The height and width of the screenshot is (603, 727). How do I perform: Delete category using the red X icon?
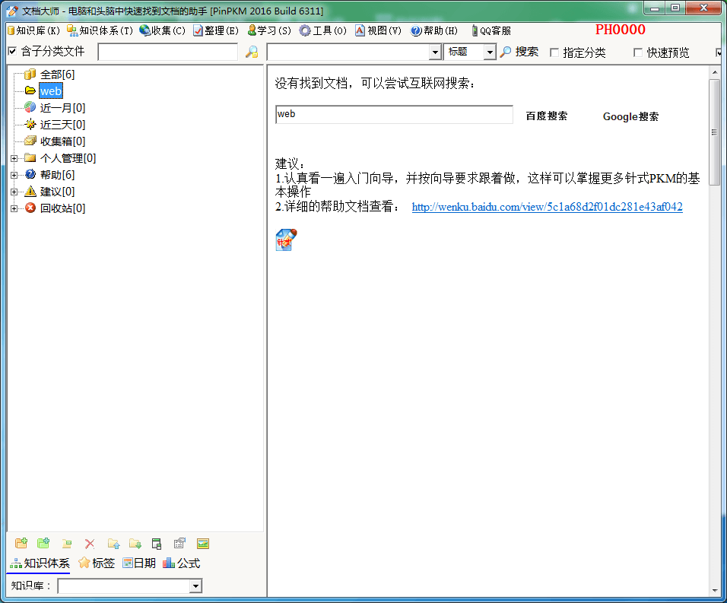coord(89,543)
